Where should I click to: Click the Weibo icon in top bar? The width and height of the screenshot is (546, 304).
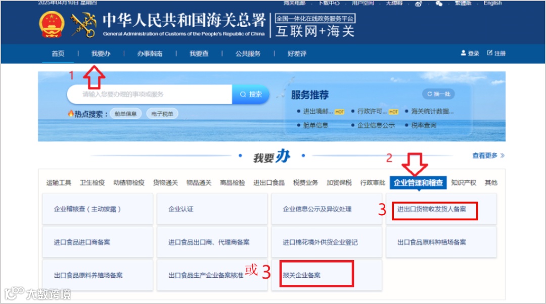419,4
